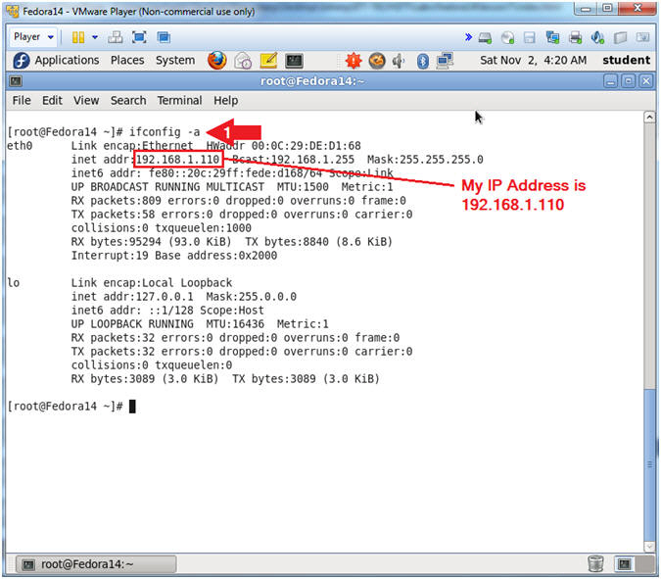This screenshot has height=579, width=661.
Task: Open the terminal Help menu
Action: [x=226, y=100]
